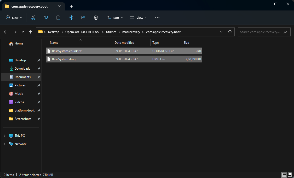294x178 pixels.
Task: Go up one folder level
Action: pos(30,32)
